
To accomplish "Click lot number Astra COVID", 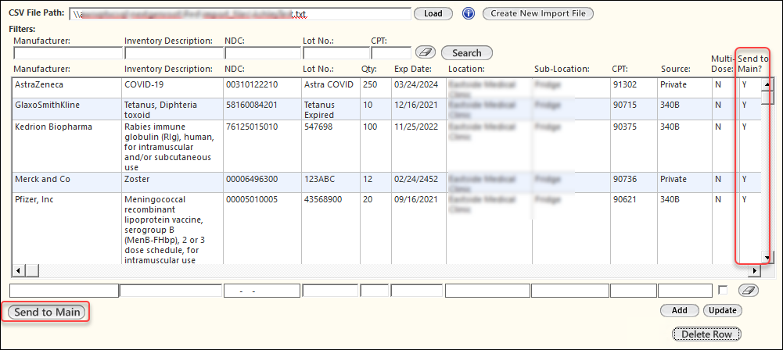I will [x=329, y=84].
